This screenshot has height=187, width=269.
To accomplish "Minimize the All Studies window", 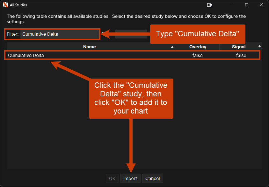I will point(232,5).
